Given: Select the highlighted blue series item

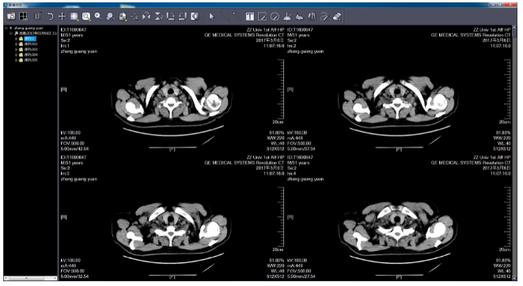Looking at the screenshot, I should pyautogui.click(x=29, y=39).
